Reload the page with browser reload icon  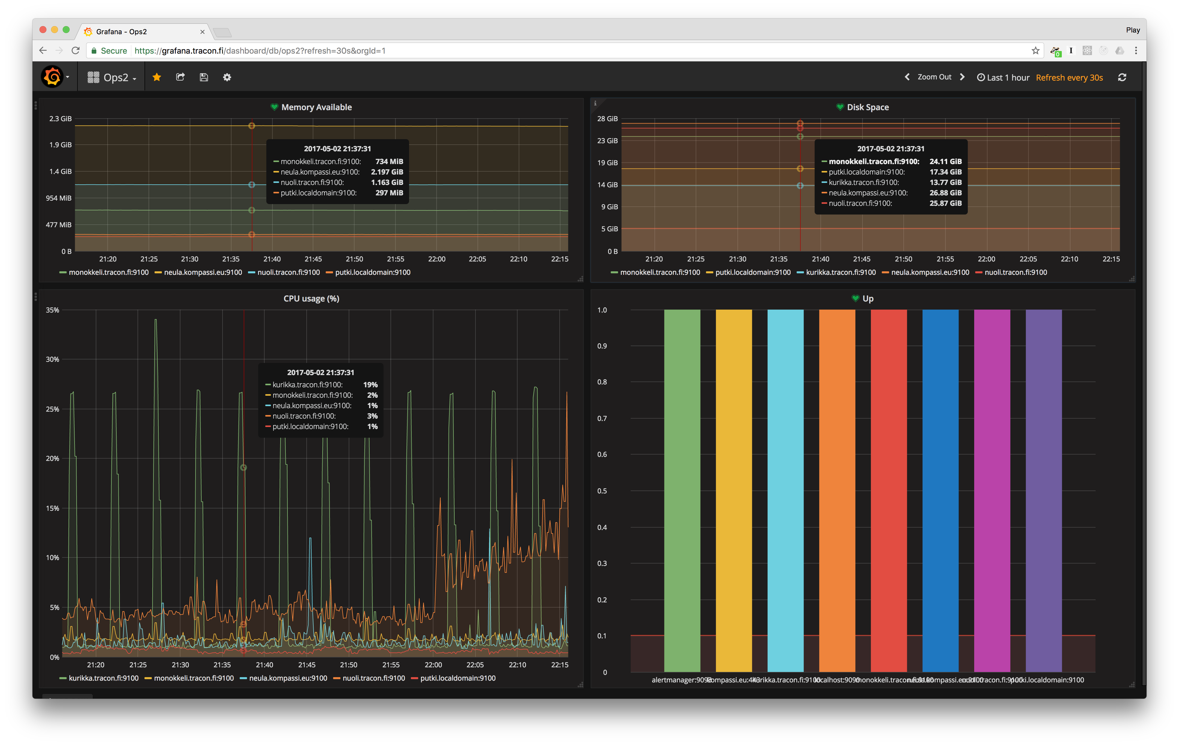[x=75, y=50]
